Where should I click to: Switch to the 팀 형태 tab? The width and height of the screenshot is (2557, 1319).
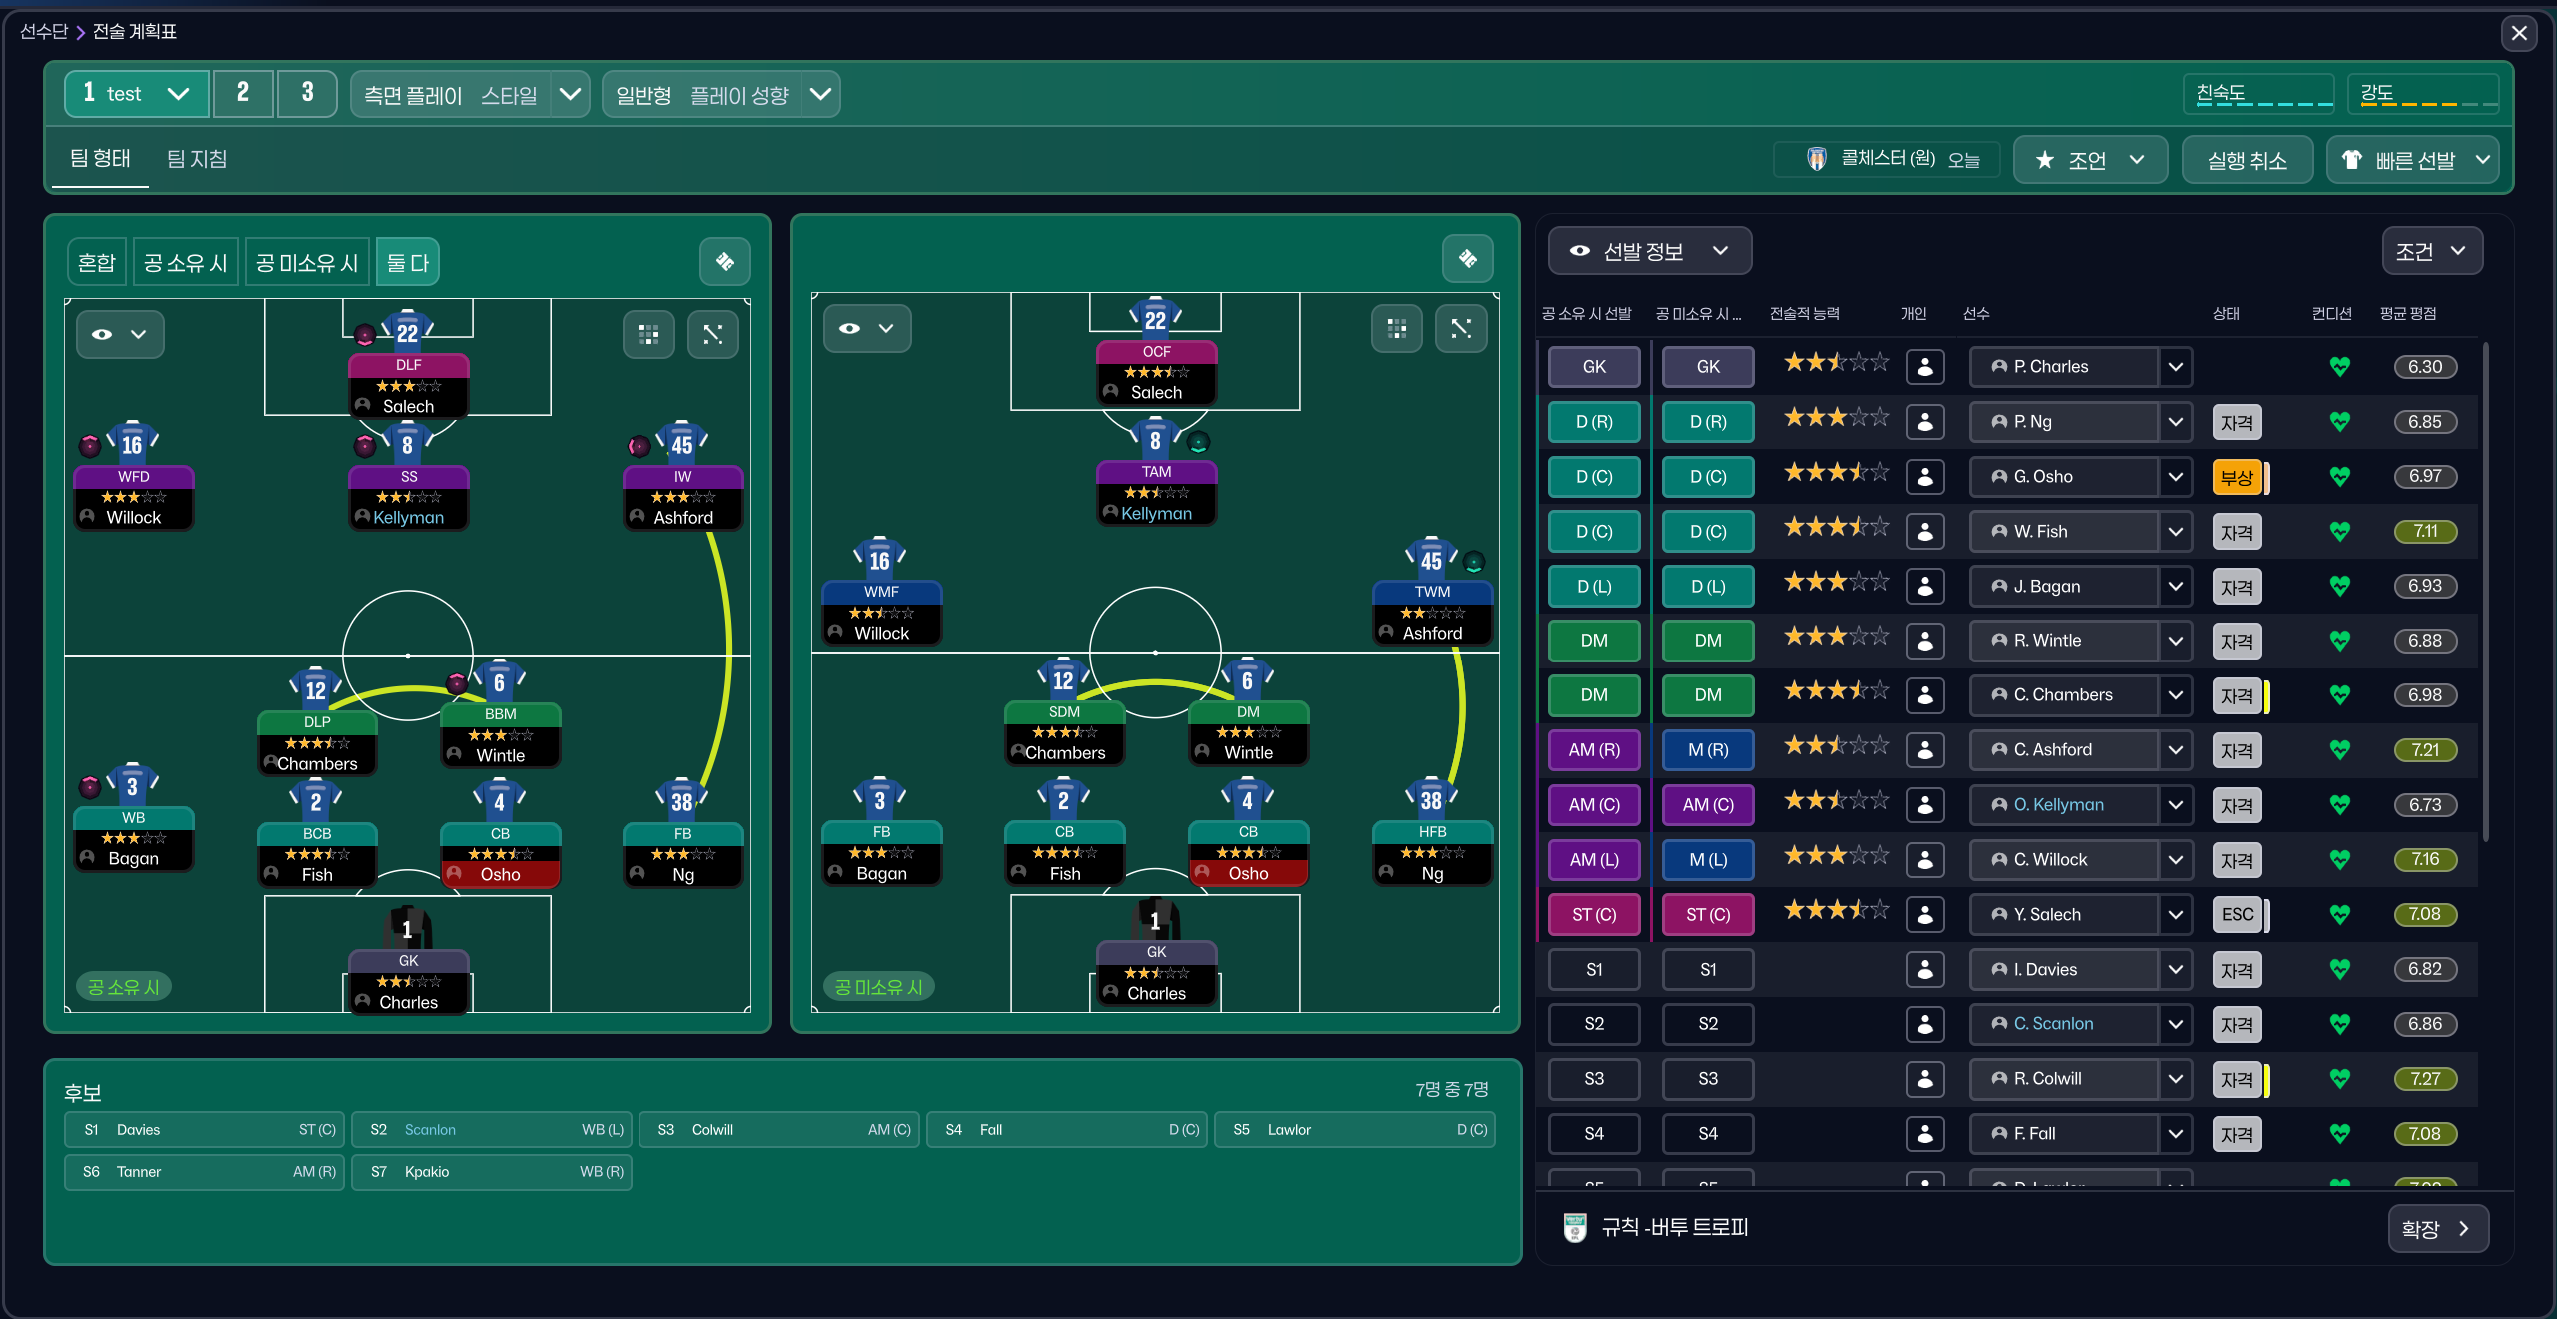[x=100, y=158]
